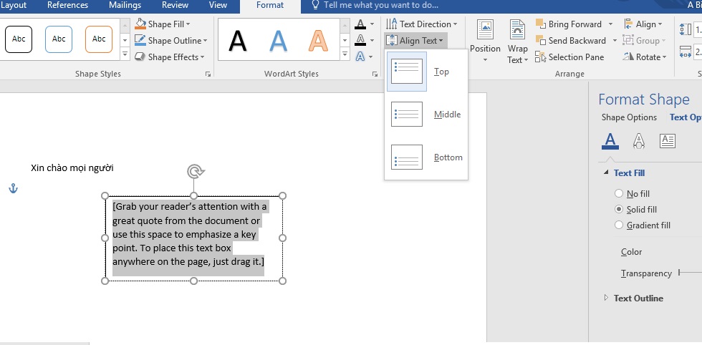Image resolution: width=702 pixels, height=345 pixels.
Task: Apply the black WordArt A style
Action: coord(237,40)
